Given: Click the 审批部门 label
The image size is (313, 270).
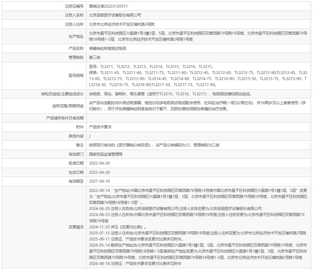Looking at the screenshot, I should [76, 154].
